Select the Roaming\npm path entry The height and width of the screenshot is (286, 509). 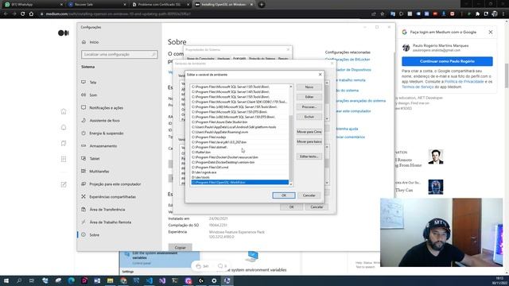(239, 132)
